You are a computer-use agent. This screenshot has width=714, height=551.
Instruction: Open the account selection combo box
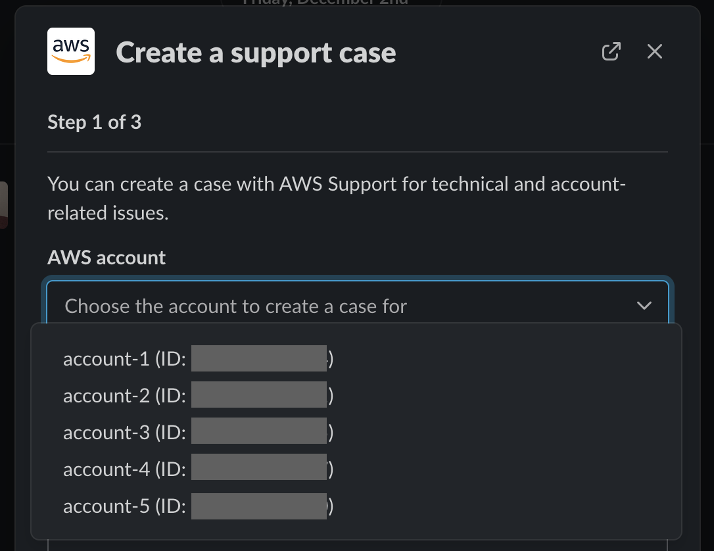[358, 305]
